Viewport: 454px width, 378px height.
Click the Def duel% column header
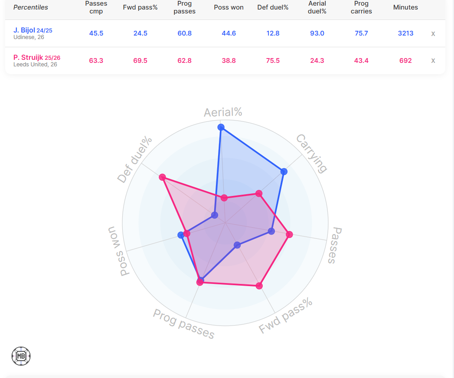tap(273, 7)
